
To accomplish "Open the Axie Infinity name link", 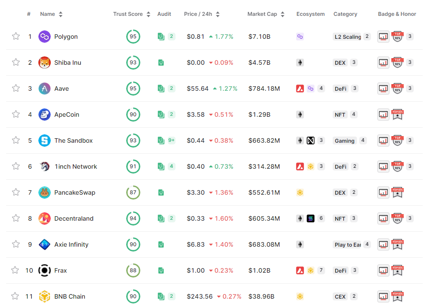I will coord(71,244).
